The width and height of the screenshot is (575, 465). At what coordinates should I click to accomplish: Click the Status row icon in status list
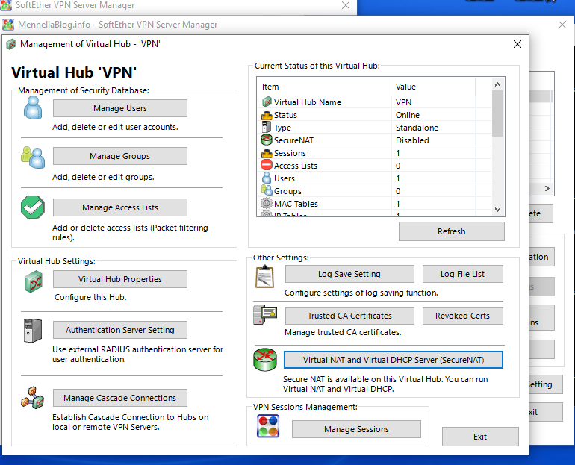pos(267,115)
